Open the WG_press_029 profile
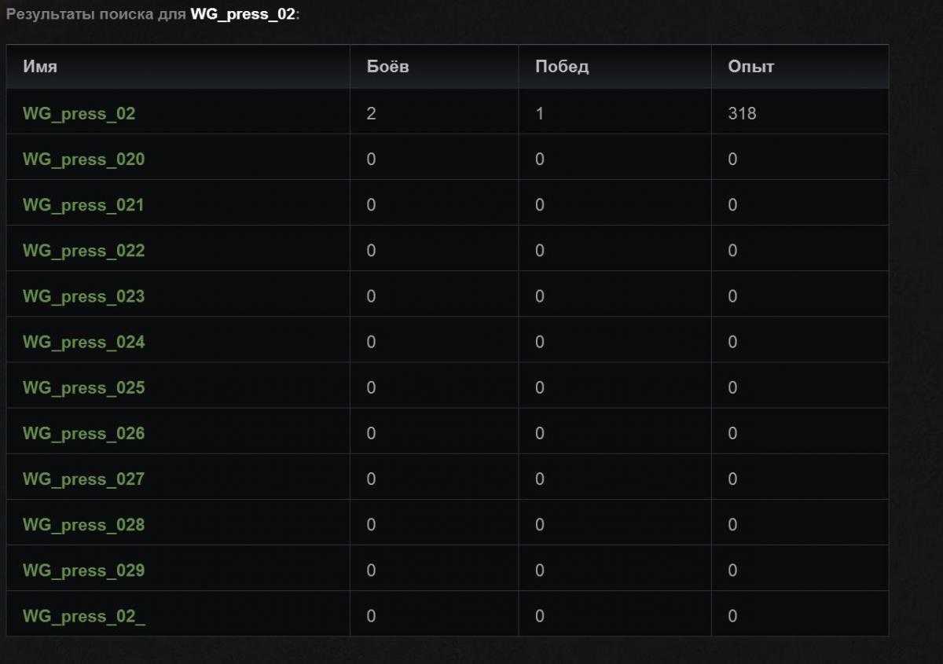943x664 pixels. (83, 570)
